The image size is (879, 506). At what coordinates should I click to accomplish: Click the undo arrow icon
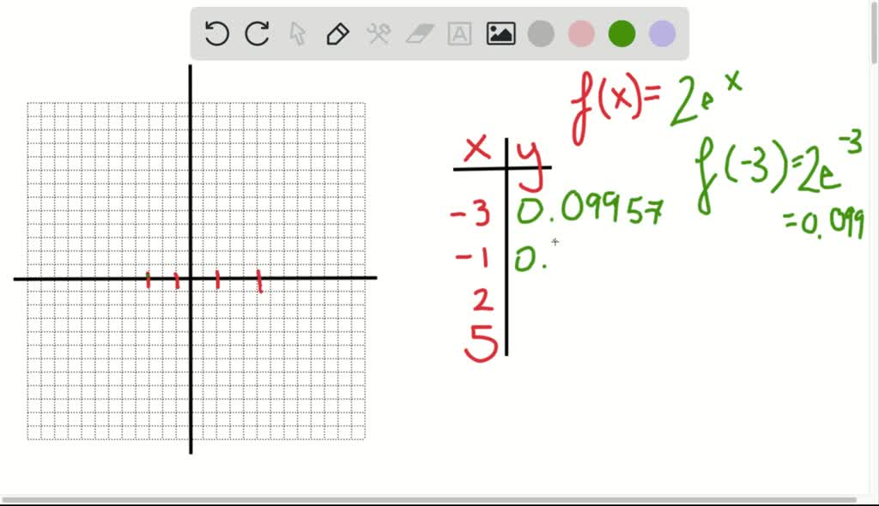point(217,33)
